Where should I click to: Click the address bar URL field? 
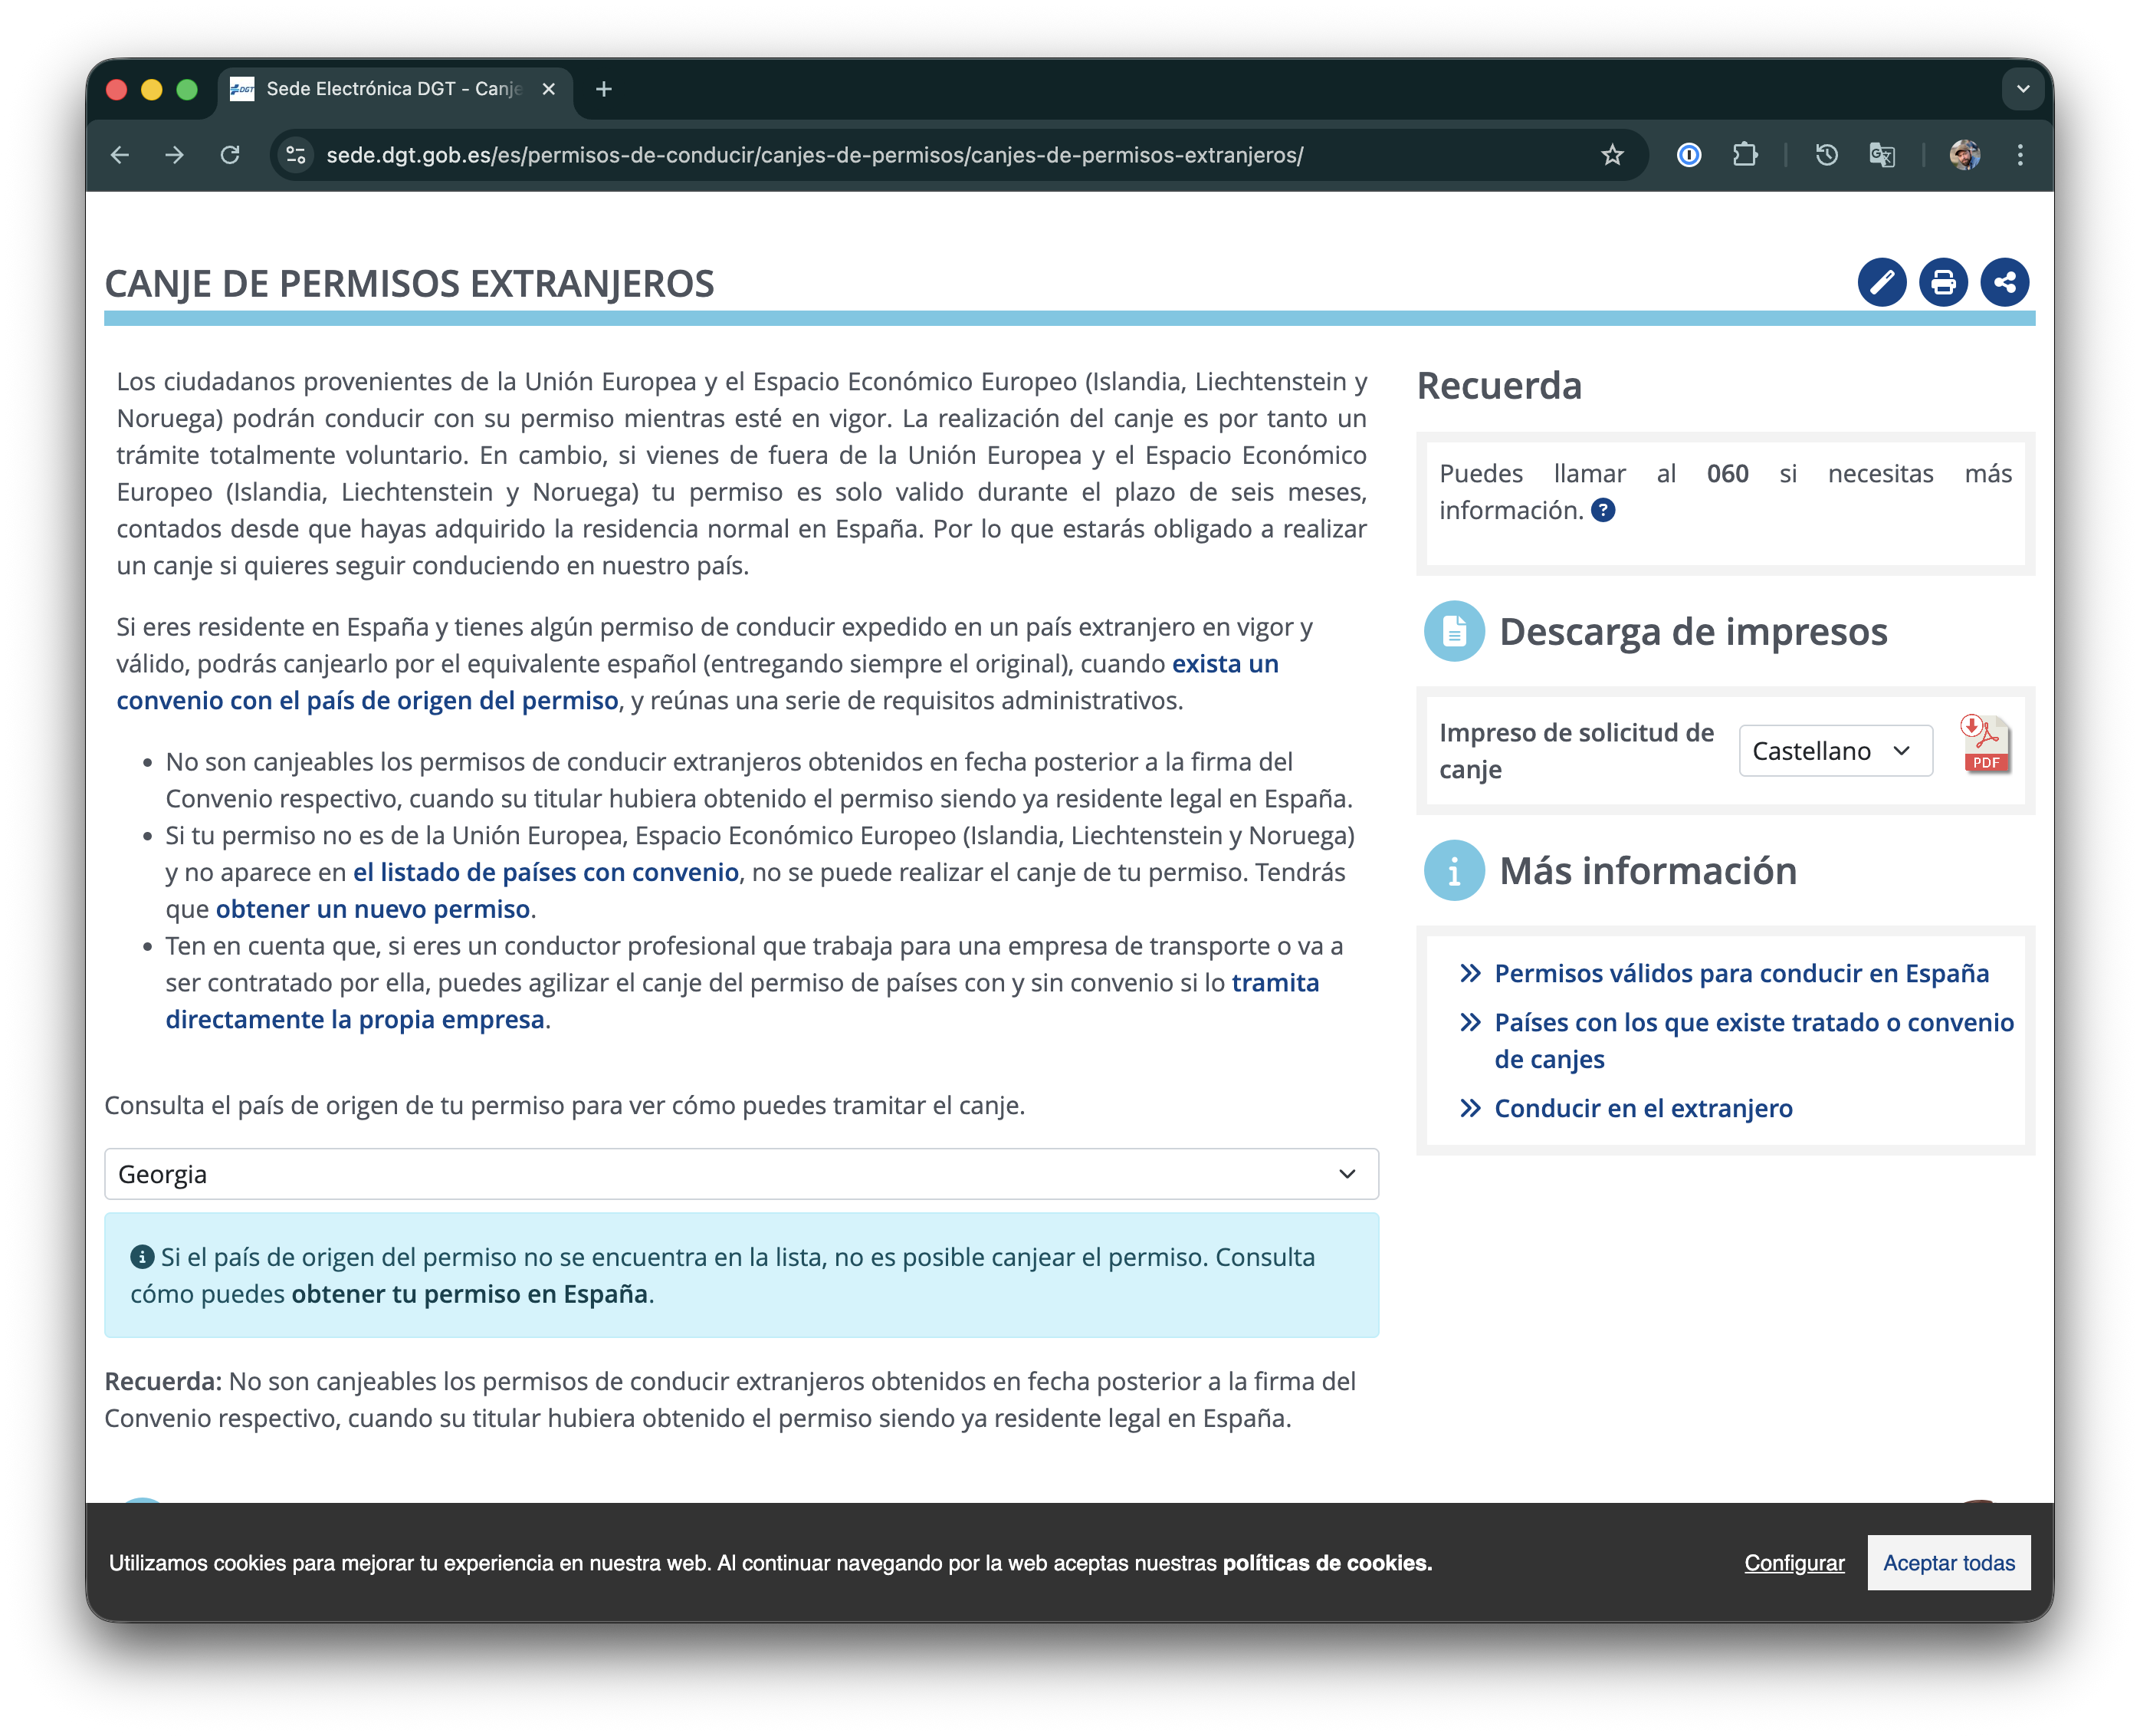(815, 155)
